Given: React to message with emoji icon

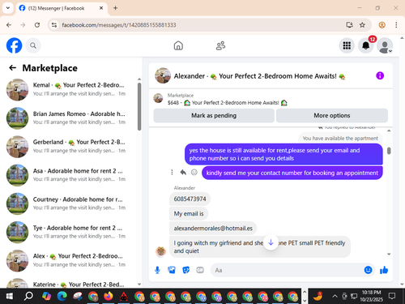Looking at the screenshot, I should pyautogui.click(x=194, y=172).
